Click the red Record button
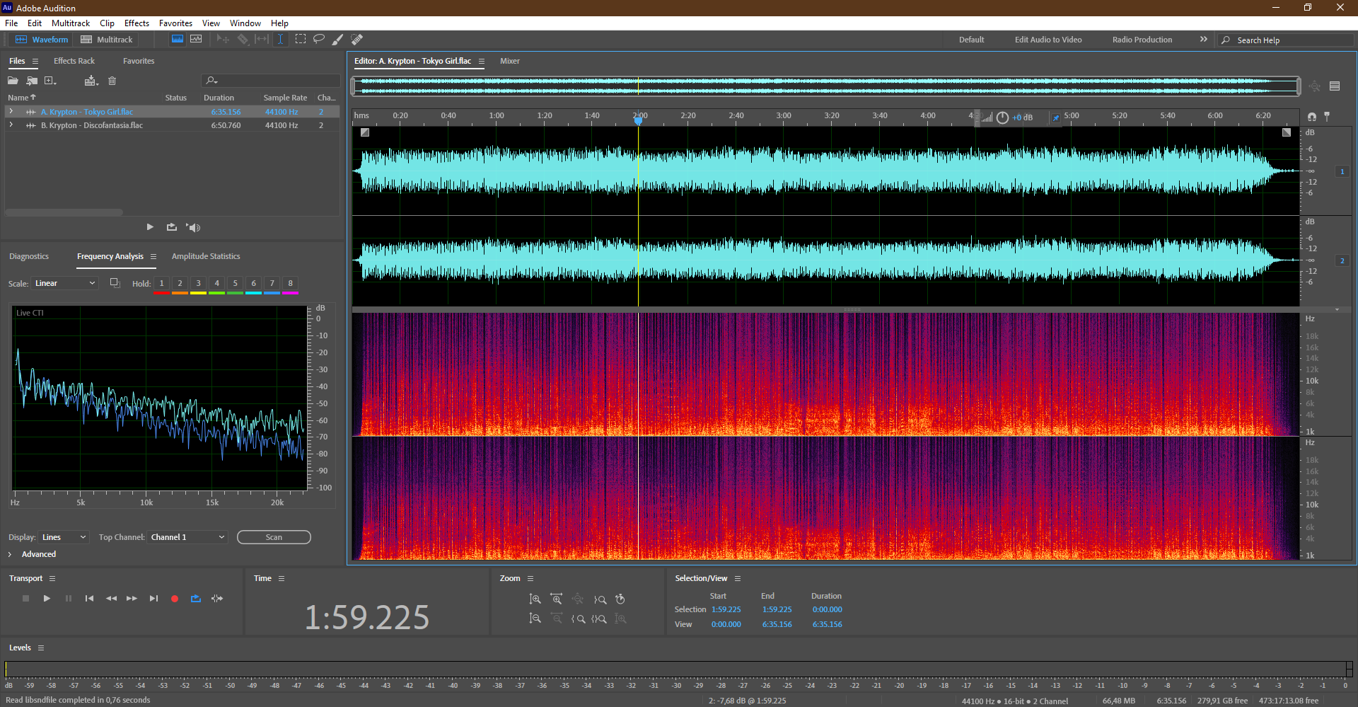The image size is (1358, 707). 175,599
